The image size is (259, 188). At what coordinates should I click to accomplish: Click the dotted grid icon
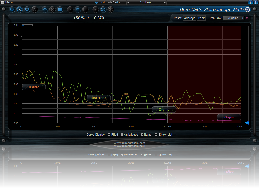point(95,9)
